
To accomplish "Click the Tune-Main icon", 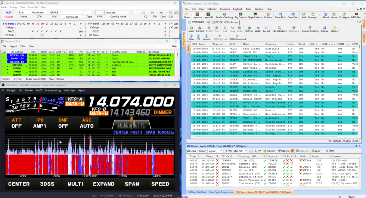I will (280, 15).
